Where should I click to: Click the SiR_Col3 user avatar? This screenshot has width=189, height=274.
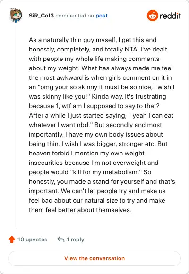click(x=16, y=15)
